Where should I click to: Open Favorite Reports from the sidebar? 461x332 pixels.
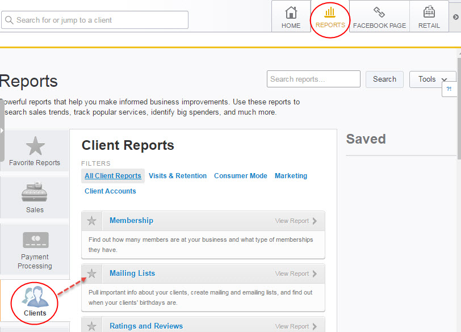(35, 150)
